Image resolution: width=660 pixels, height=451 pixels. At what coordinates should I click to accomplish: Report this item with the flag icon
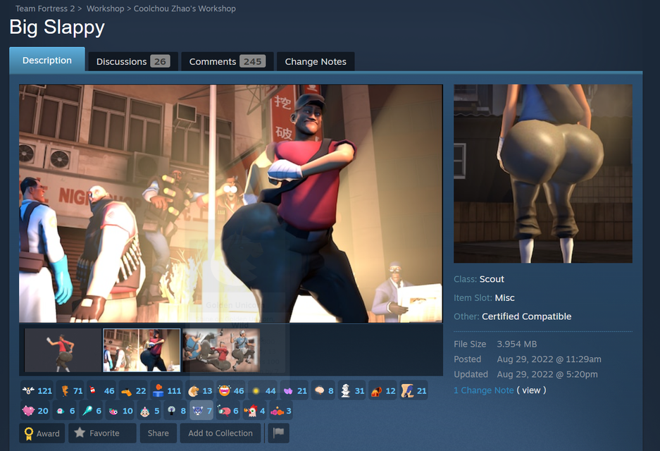coord(279,433)
